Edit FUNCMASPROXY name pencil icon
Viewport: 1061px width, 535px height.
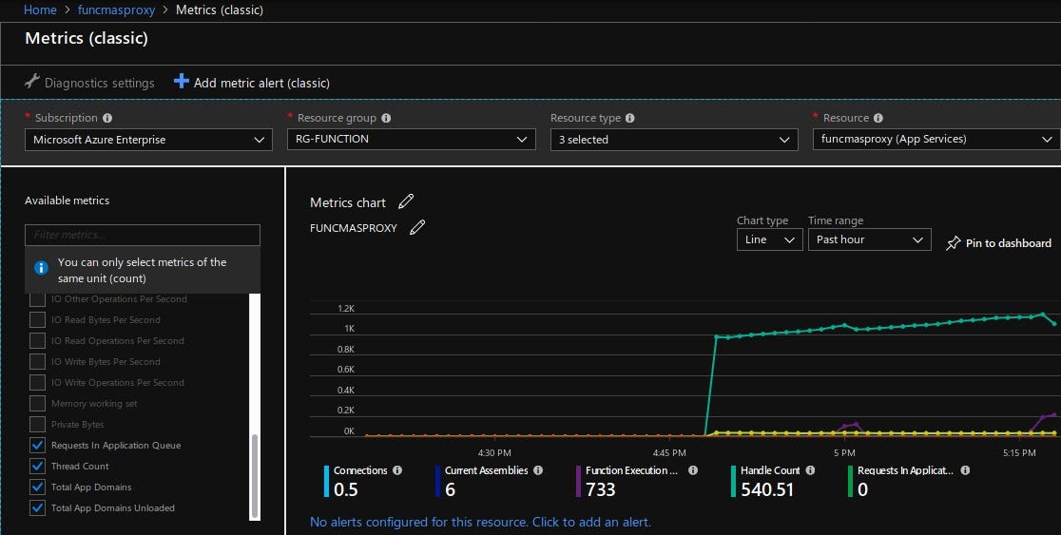coord(417,227)
